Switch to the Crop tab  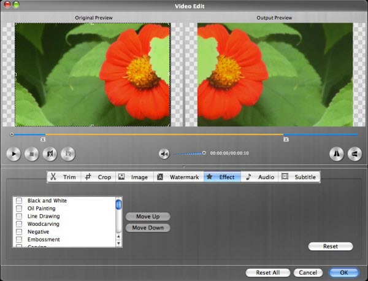tap(98, 177)
